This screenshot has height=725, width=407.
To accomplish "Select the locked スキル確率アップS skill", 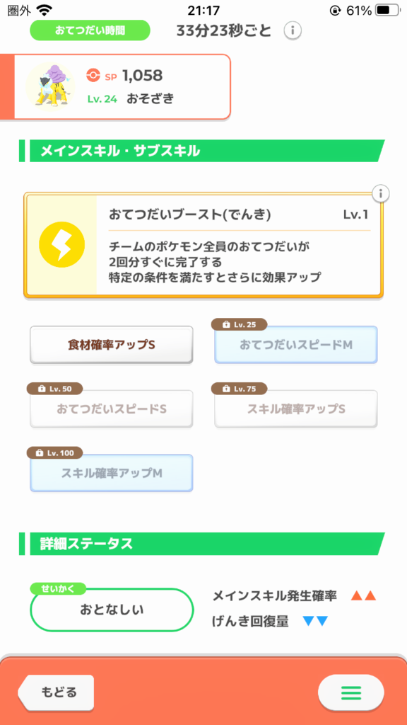I will click(296, 409).
